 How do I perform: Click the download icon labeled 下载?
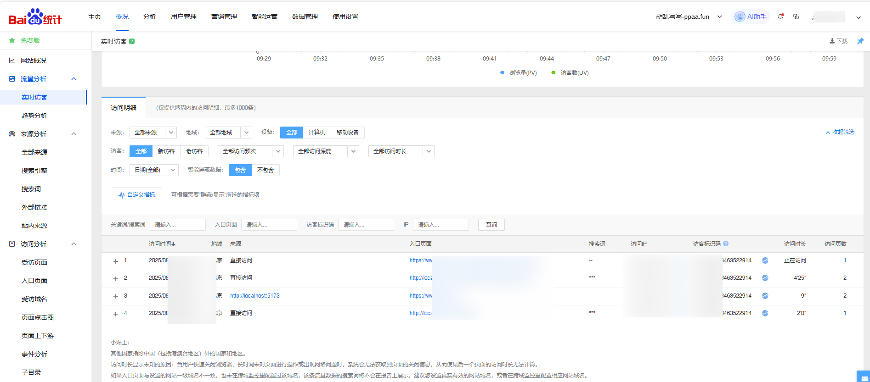pyautogui.click(x=832, y=41)
